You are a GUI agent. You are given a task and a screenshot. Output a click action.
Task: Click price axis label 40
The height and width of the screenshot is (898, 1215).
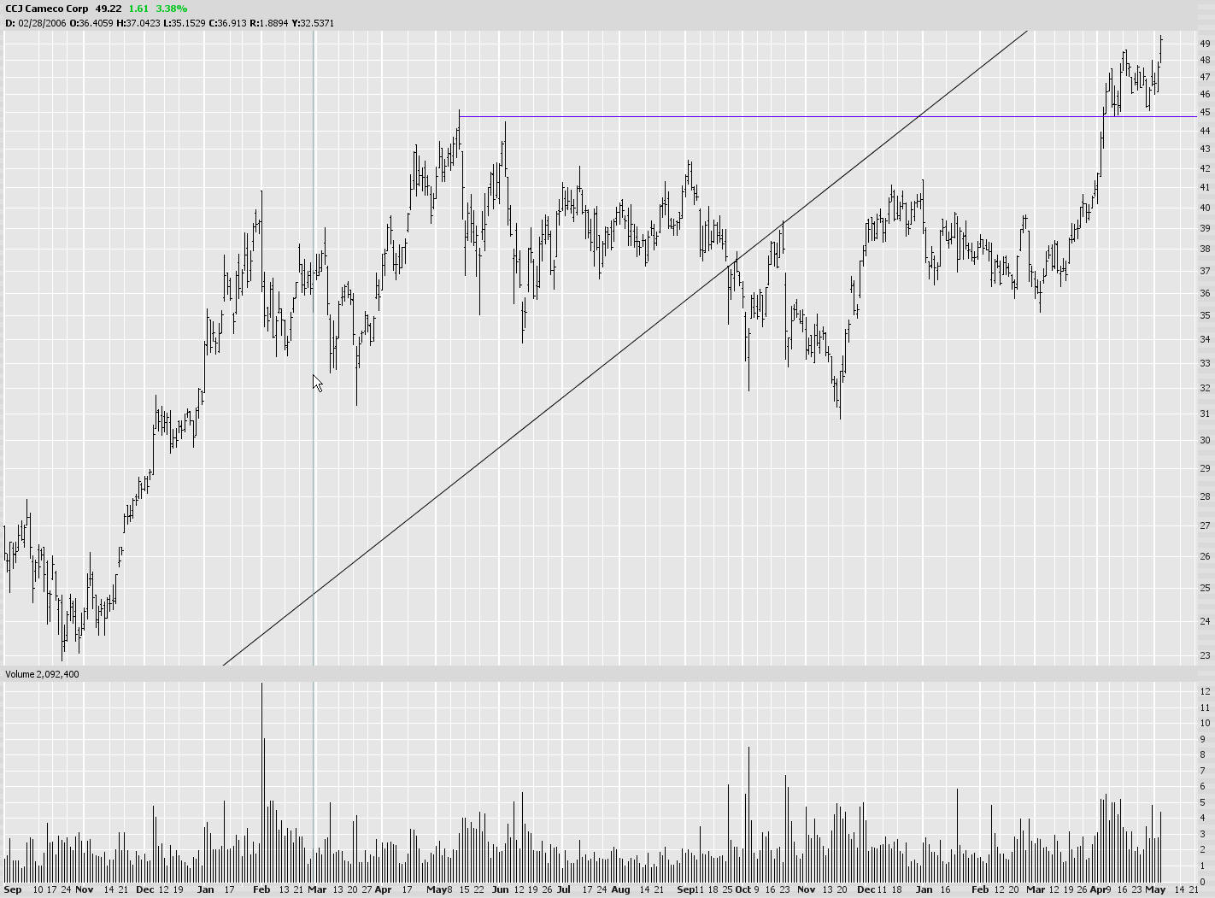(x=1205, y=208)
